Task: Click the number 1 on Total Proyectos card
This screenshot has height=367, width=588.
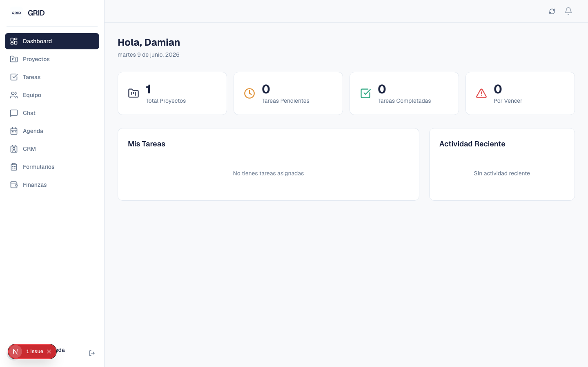Action: 149,89
